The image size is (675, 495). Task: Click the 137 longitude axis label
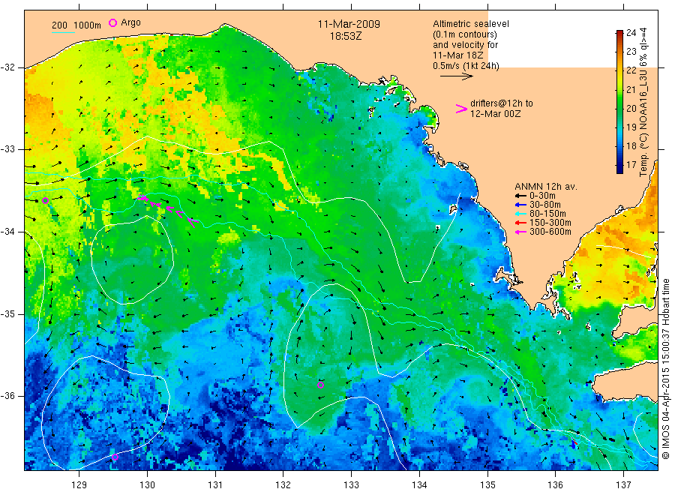click(x=623, y=485)
